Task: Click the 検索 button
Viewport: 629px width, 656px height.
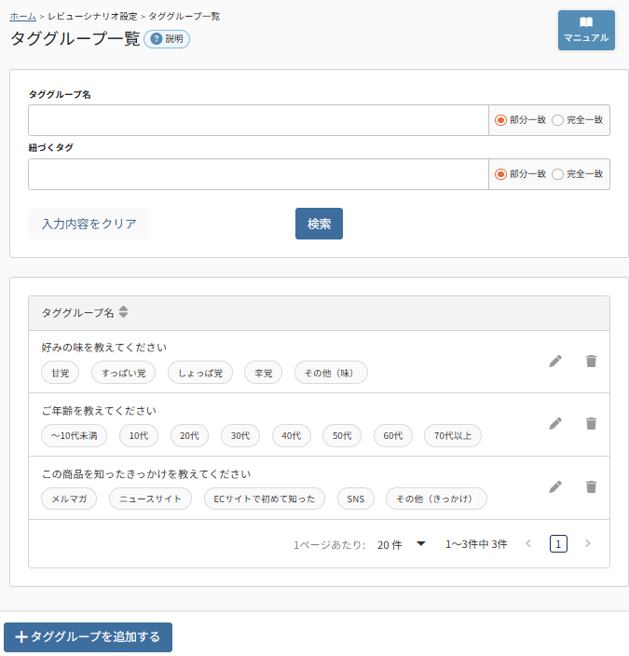Action: pos(319,224)
